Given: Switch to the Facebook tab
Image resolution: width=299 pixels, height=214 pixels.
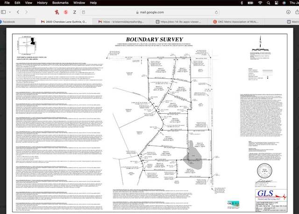Looking at the screenshot, I should [x=17, y=22].
